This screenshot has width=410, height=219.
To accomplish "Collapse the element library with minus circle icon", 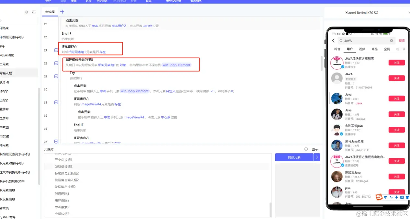I will [306, 149].
